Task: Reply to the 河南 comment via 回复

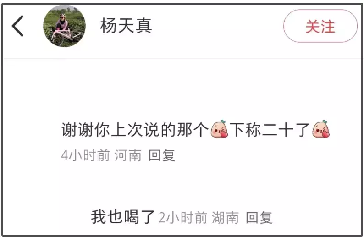Action: pyautogui.click(x=161, y=155)
